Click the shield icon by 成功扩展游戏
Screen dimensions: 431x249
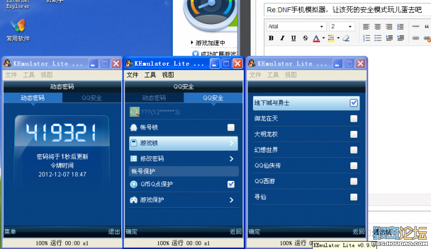click(x=195, y=53)
